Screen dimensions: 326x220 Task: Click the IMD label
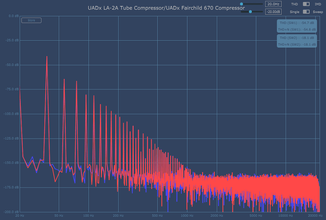tap(318, 4)
